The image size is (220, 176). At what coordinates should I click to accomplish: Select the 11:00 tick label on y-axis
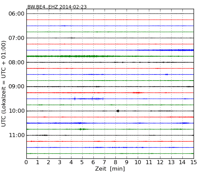[x=17, y=135]
